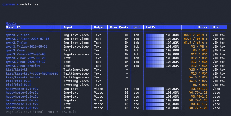The width and height of the screenshot is (231, 116).
Task: Click qwen3.7-max-2026-06-08 model ID
Action: coord(26,54)
